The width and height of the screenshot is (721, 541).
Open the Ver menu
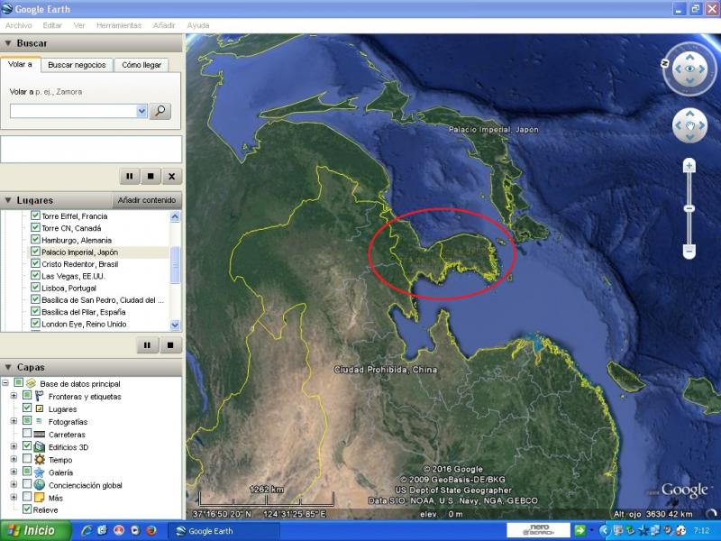click(79, 25)
